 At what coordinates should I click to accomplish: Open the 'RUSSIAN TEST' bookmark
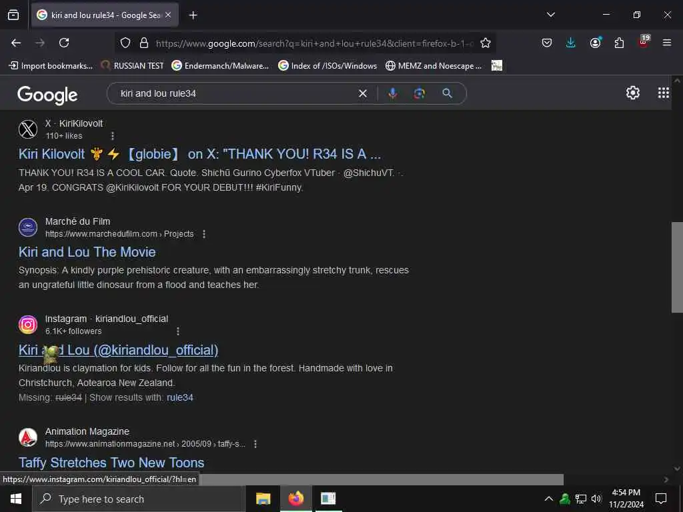coord(133,66)
